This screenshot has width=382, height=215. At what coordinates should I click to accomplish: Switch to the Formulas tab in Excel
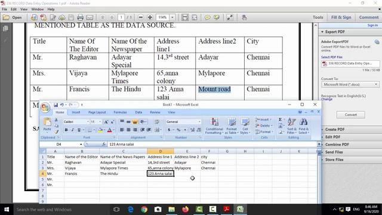(x=120, y=112)
